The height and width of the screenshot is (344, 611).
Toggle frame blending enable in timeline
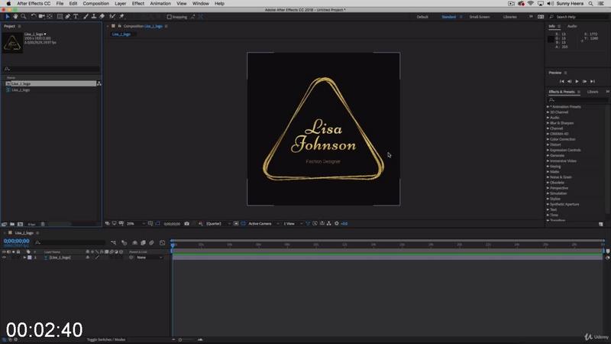coord(143,242)
